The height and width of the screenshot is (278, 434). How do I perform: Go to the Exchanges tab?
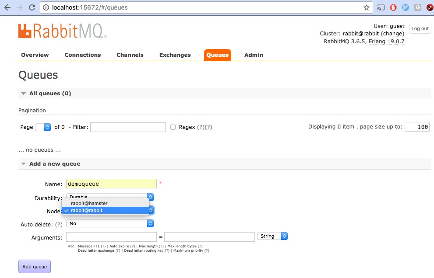tap(175, 55)
